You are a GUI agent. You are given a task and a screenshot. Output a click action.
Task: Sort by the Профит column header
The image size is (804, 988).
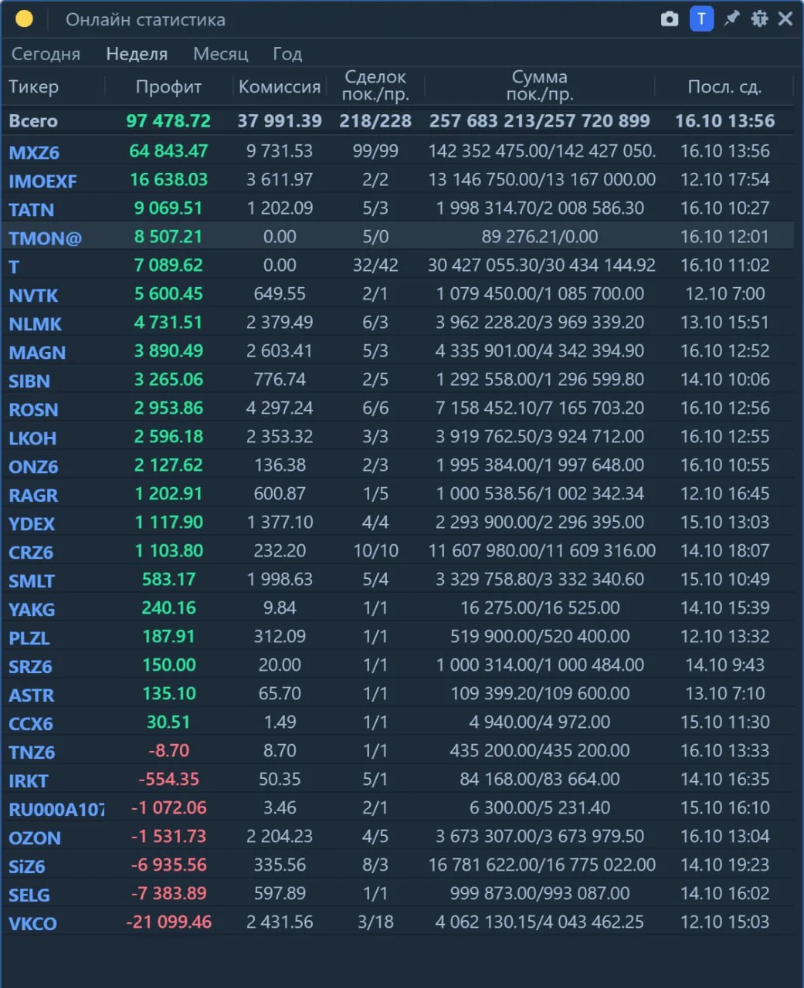click(168, 86)
